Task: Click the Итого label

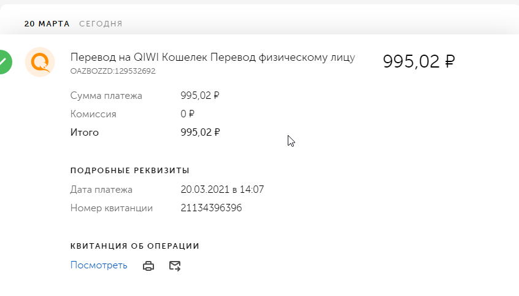Action: click(85, 133)
